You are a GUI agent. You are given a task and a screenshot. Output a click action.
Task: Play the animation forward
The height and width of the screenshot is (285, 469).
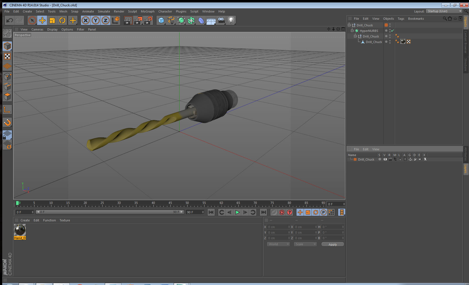(x=237, y=212)
